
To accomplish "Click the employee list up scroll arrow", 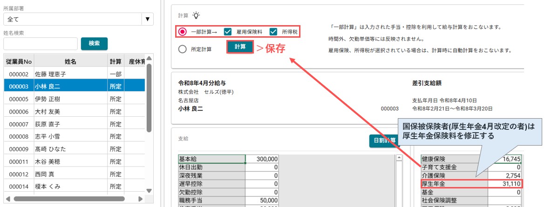I will pyautogui.click(x=149, y=58).
